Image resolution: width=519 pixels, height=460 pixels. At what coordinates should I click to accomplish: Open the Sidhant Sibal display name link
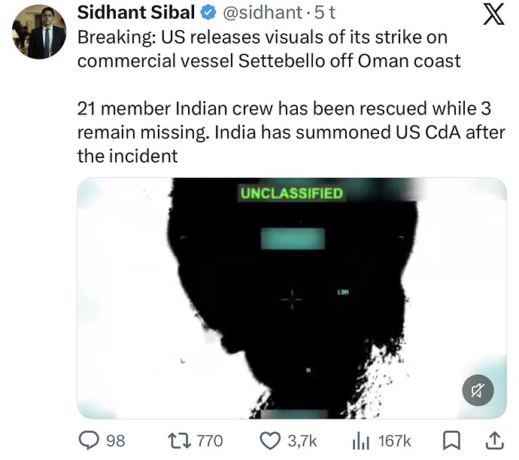[x=136, y=13]
